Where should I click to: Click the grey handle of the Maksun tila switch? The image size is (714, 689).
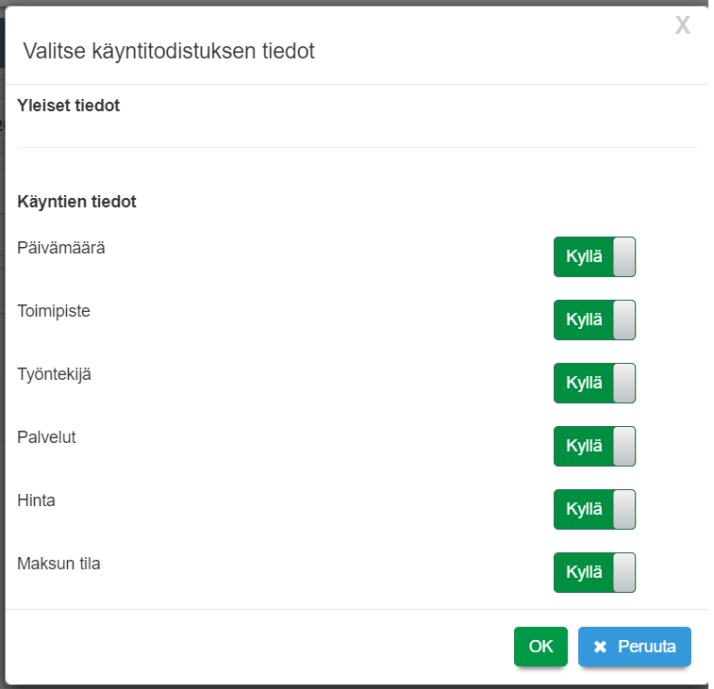tap(623, 572)
